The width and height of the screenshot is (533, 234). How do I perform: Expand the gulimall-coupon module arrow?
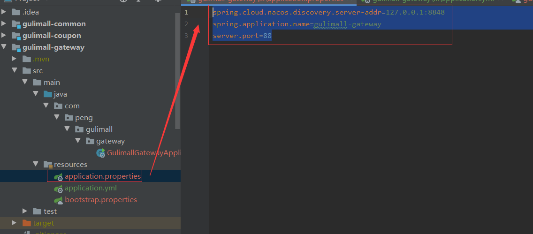coord(4,35)
